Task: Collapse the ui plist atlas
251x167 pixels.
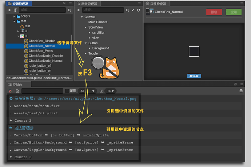Action: pyautogui.click(x=18, y=36)
